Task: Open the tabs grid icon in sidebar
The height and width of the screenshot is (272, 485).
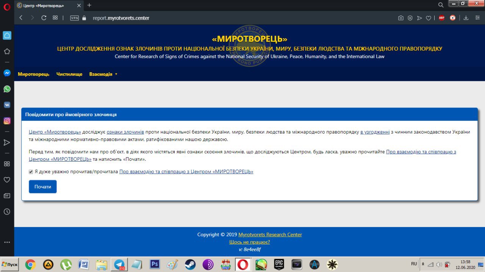Action: [7, 164]
